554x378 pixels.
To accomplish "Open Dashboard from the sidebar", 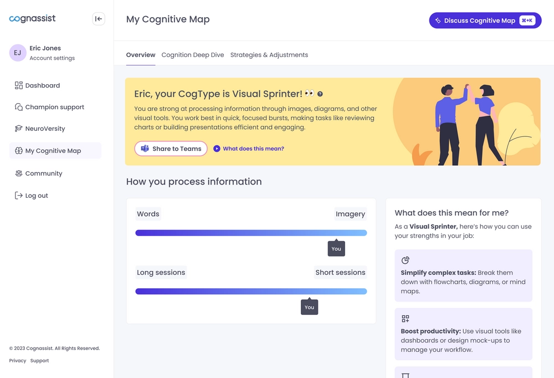I will (55, 85).
